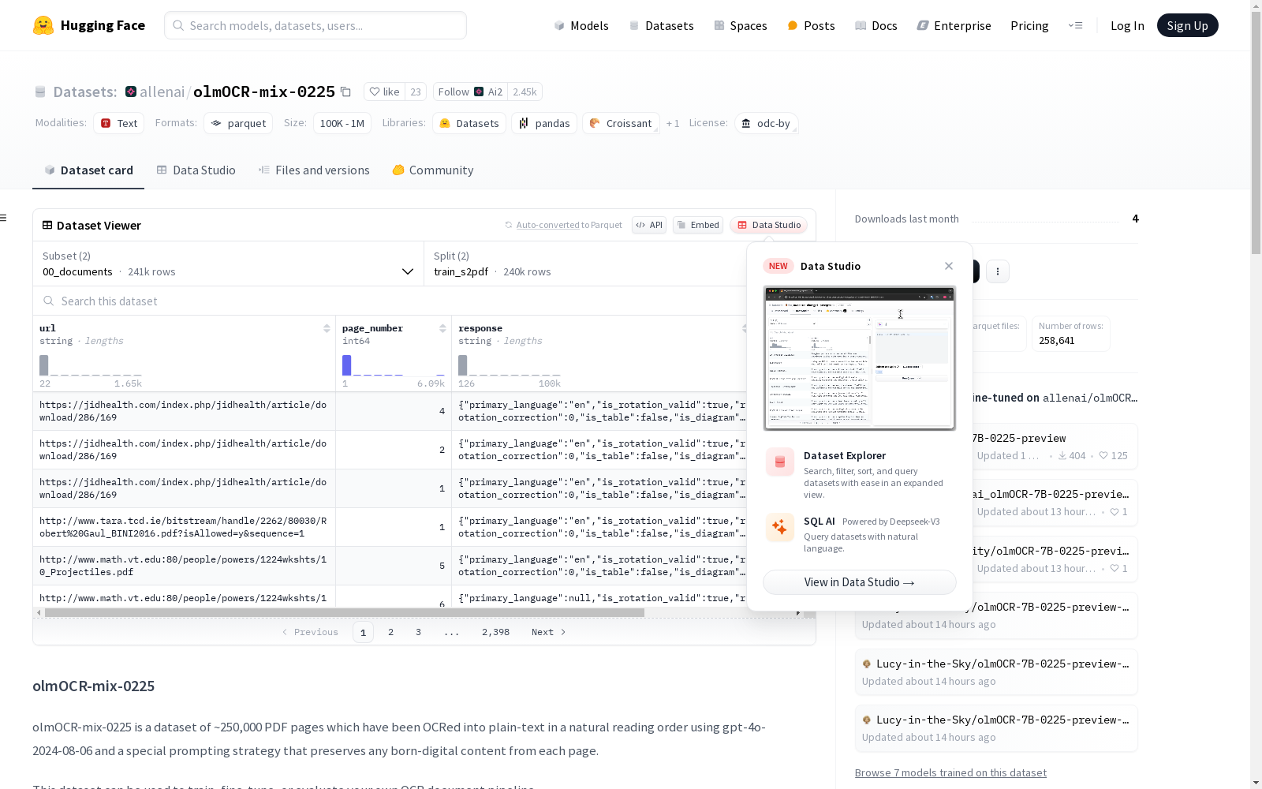Image resolution: width=1262 pixels, height=789 pixels.
Task: Go to page 2 of dataset rows
Action: pos(390,632)
